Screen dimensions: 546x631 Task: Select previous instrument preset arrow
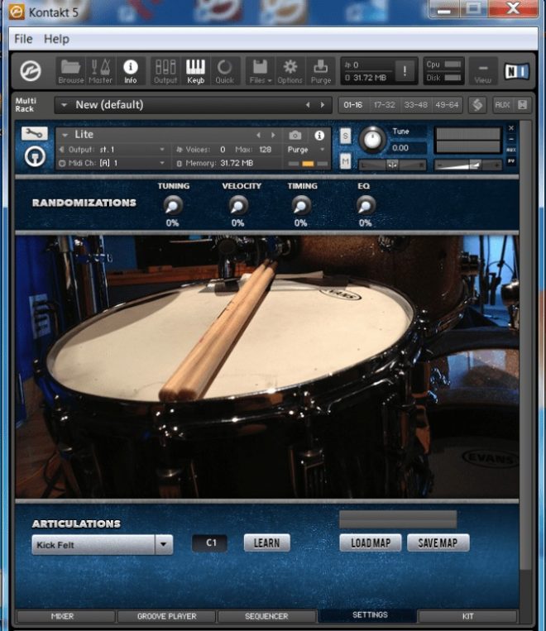pos(258,136)
